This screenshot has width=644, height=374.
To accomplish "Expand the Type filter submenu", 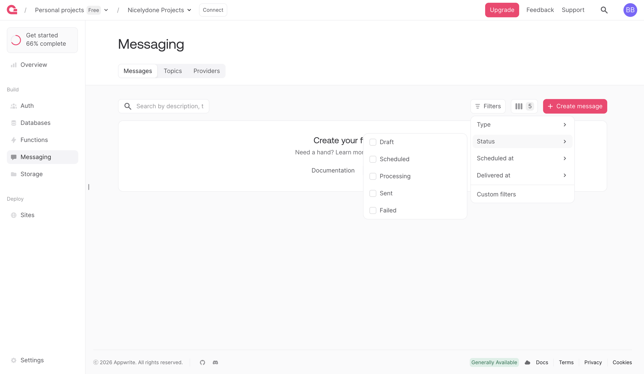I will pyautogui.click(x=522, y=125).
